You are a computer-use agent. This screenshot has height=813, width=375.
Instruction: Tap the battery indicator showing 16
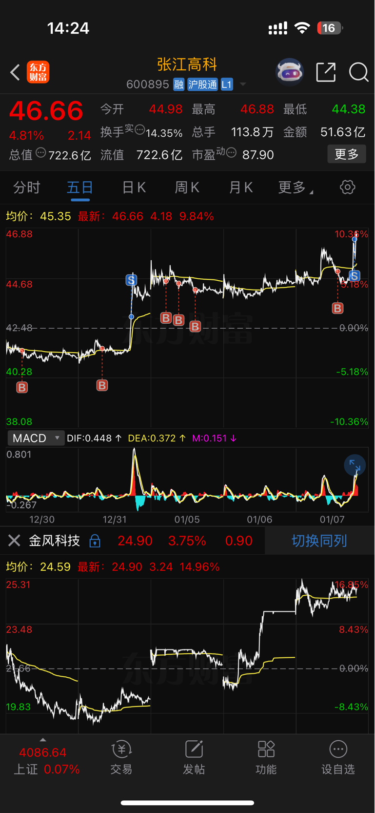coord(330,28)
